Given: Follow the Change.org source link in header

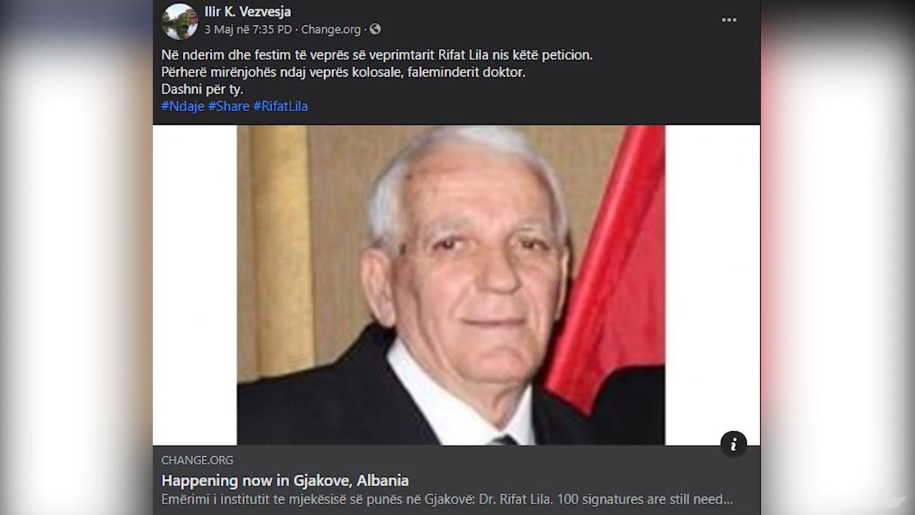Looking at the screenshot, I should pos(331,29).
